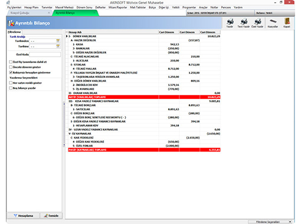301x224 pixels.
Task: Select the 1- ALICILAR row
Action: point(144,61)
